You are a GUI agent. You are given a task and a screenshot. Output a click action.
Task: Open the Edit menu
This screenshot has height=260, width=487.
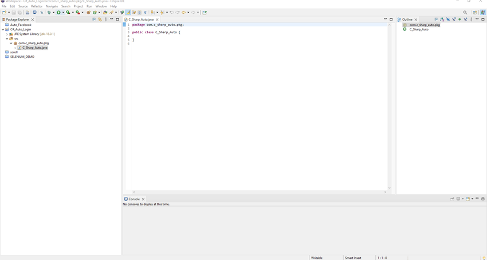(x=13, y=6)
